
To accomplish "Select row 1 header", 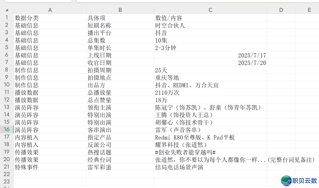I will point(6,18).
